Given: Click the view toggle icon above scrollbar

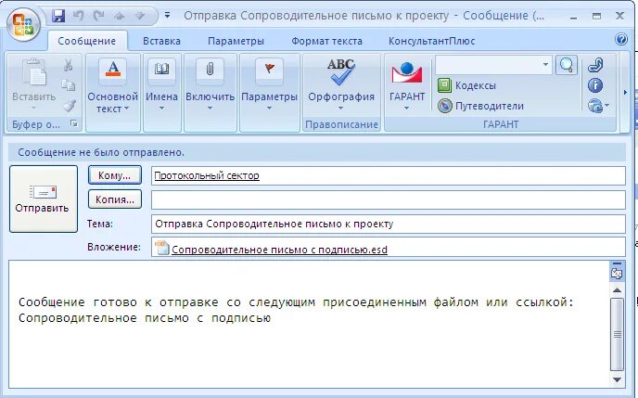Looking at the screenshot, I should pos(617,274).
